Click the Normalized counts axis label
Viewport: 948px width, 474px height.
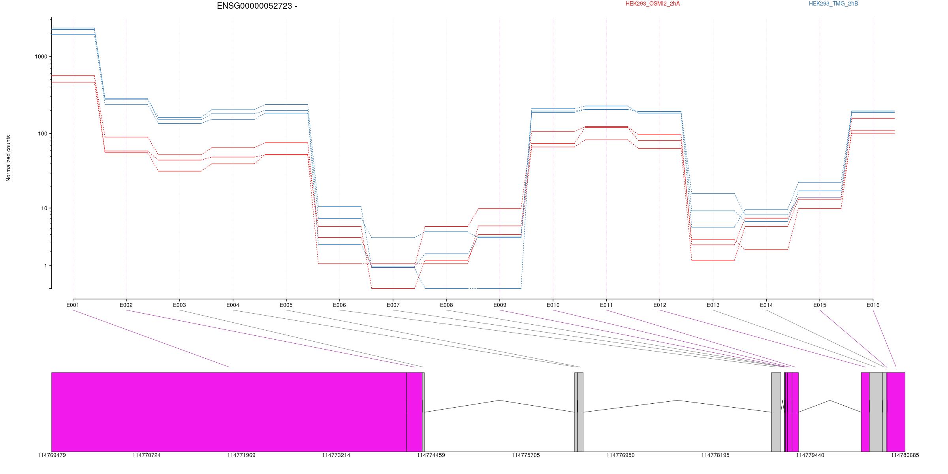coord(8,158)
